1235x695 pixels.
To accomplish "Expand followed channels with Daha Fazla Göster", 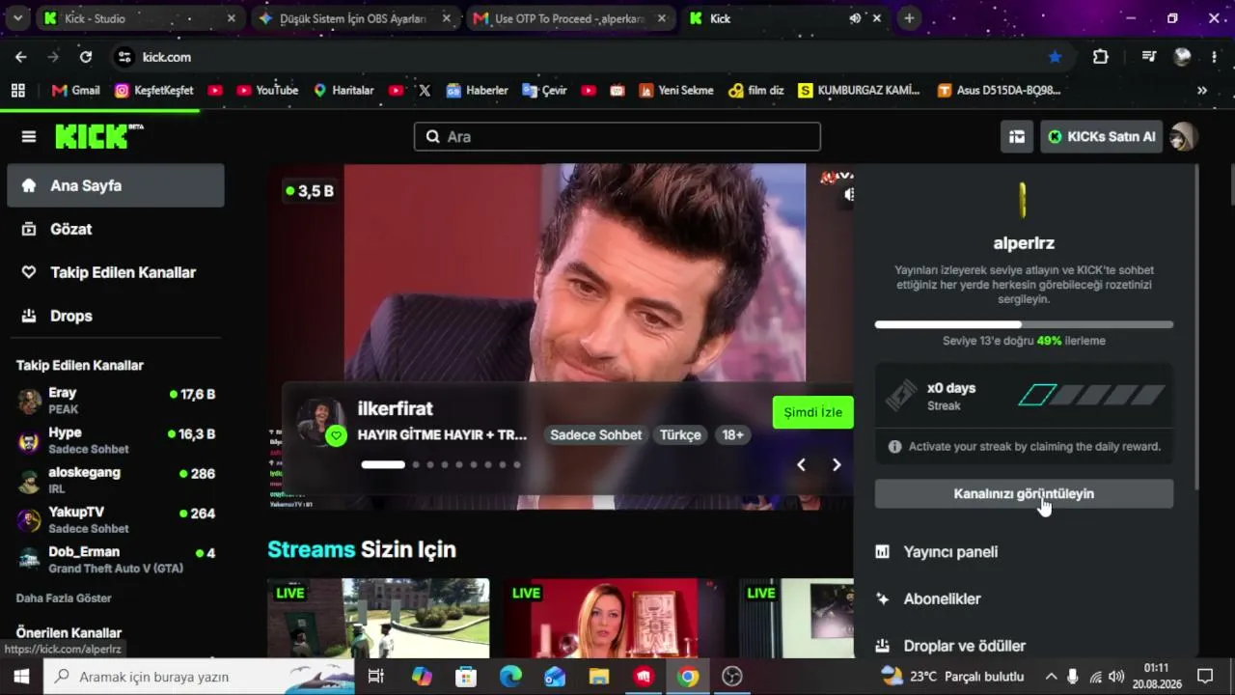I will (64, 598).
